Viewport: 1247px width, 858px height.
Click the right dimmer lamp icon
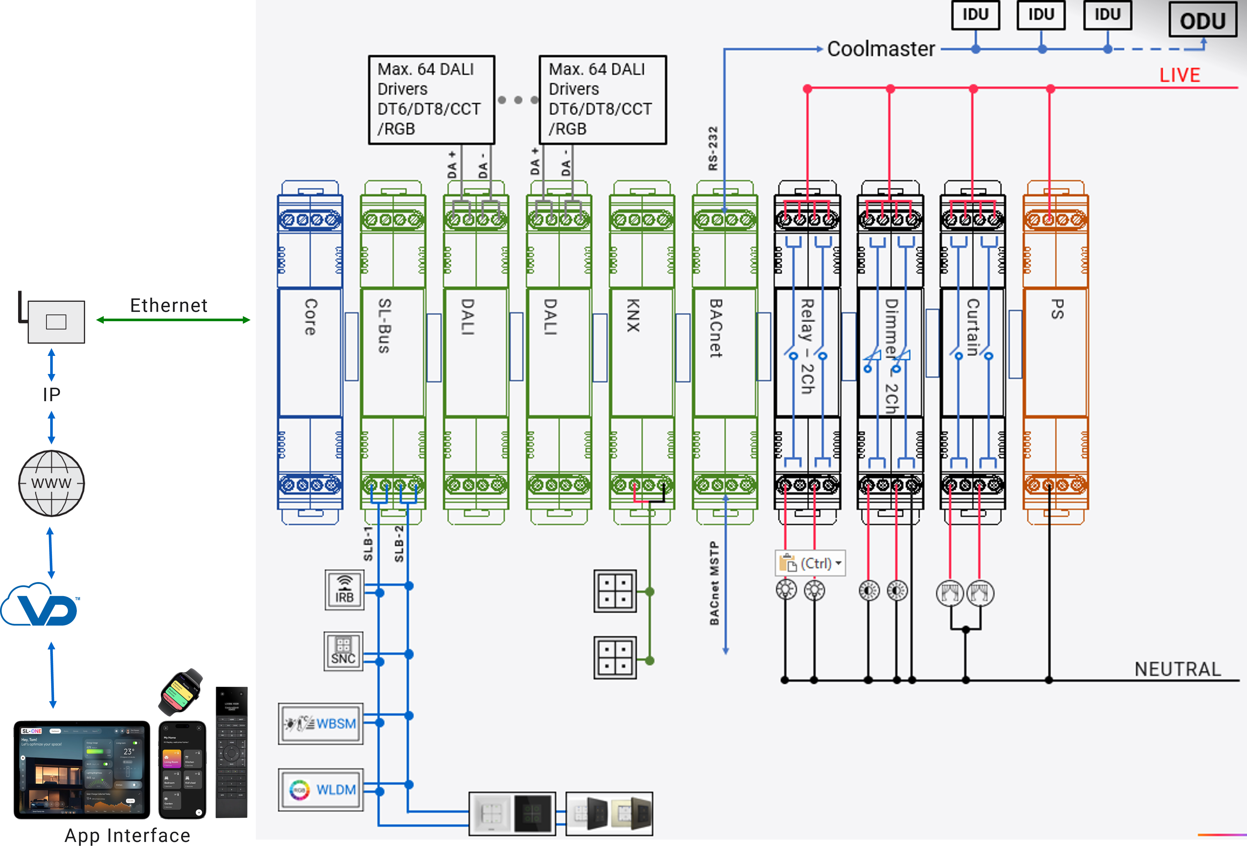[897, 590]
